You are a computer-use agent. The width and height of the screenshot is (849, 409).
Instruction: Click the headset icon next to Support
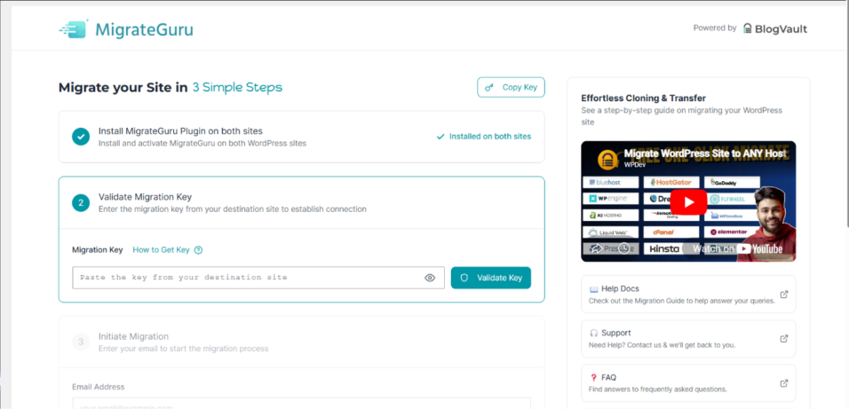[593, 334]
